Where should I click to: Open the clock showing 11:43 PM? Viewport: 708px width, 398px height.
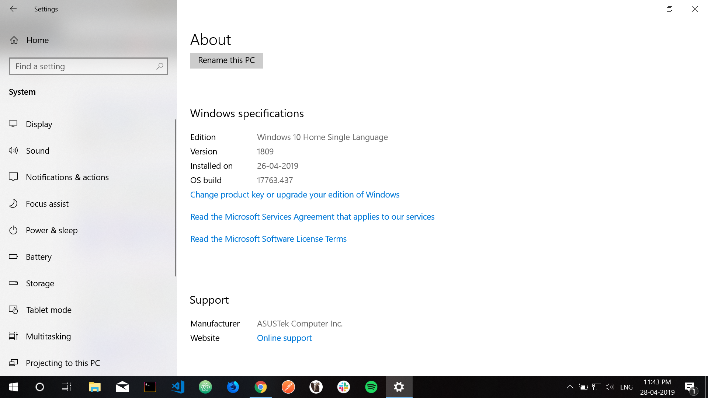point(657,387)
